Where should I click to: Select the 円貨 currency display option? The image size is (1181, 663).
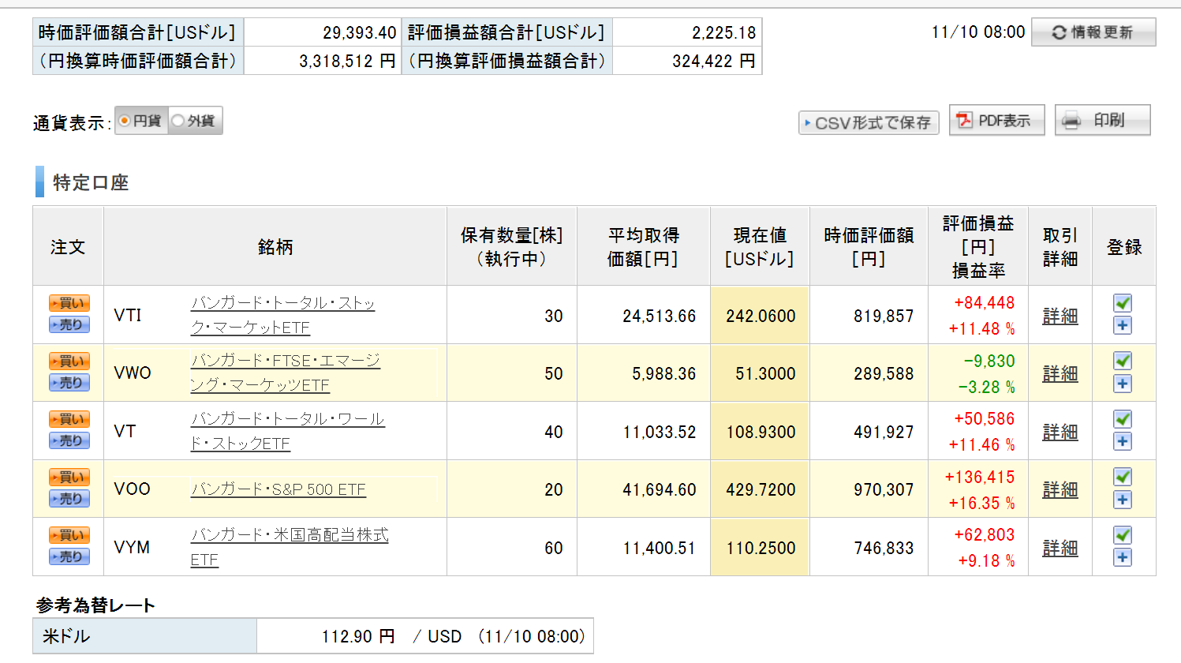(x=141, y=121)
